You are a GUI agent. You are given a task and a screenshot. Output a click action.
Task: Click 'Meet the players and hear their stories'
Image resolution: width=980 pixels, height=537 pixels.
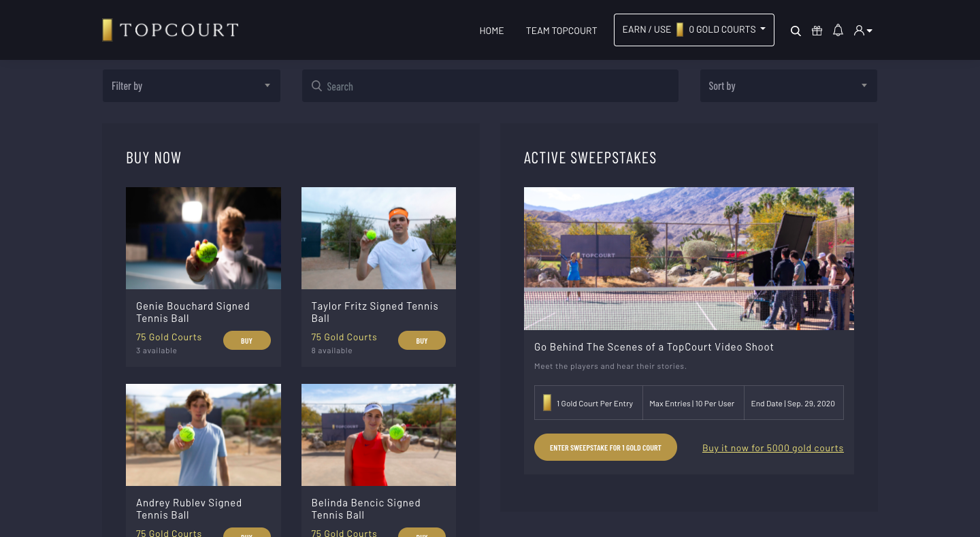pos(610,366)
